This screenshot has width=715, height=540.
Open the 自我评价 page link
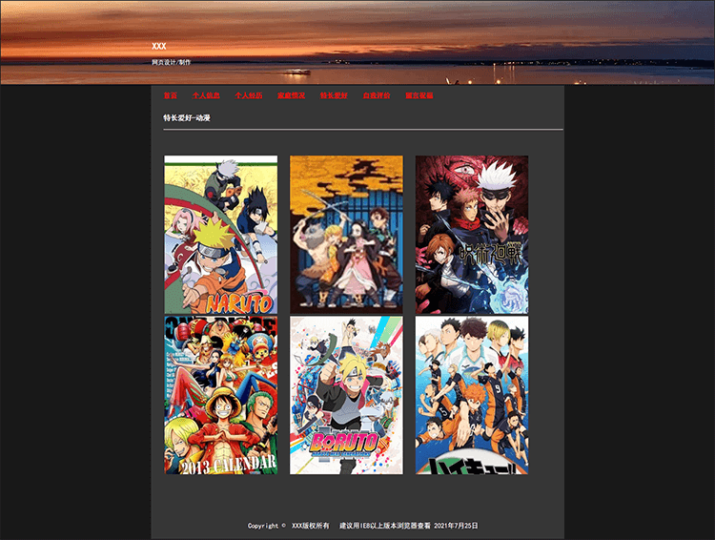click(x=377, y=95)
